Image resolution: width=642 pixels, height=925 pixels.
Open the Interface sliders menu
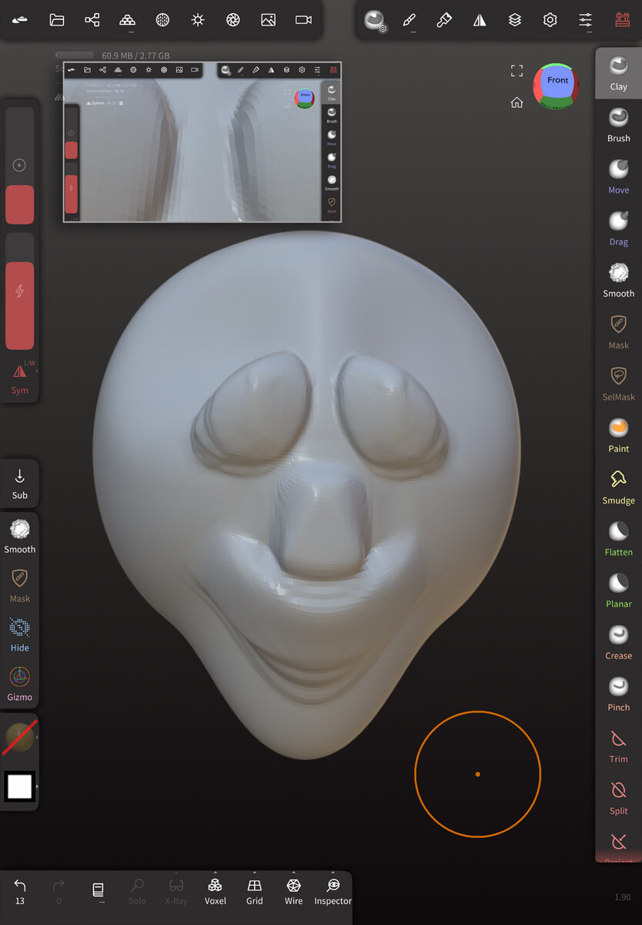pos(586,20)
